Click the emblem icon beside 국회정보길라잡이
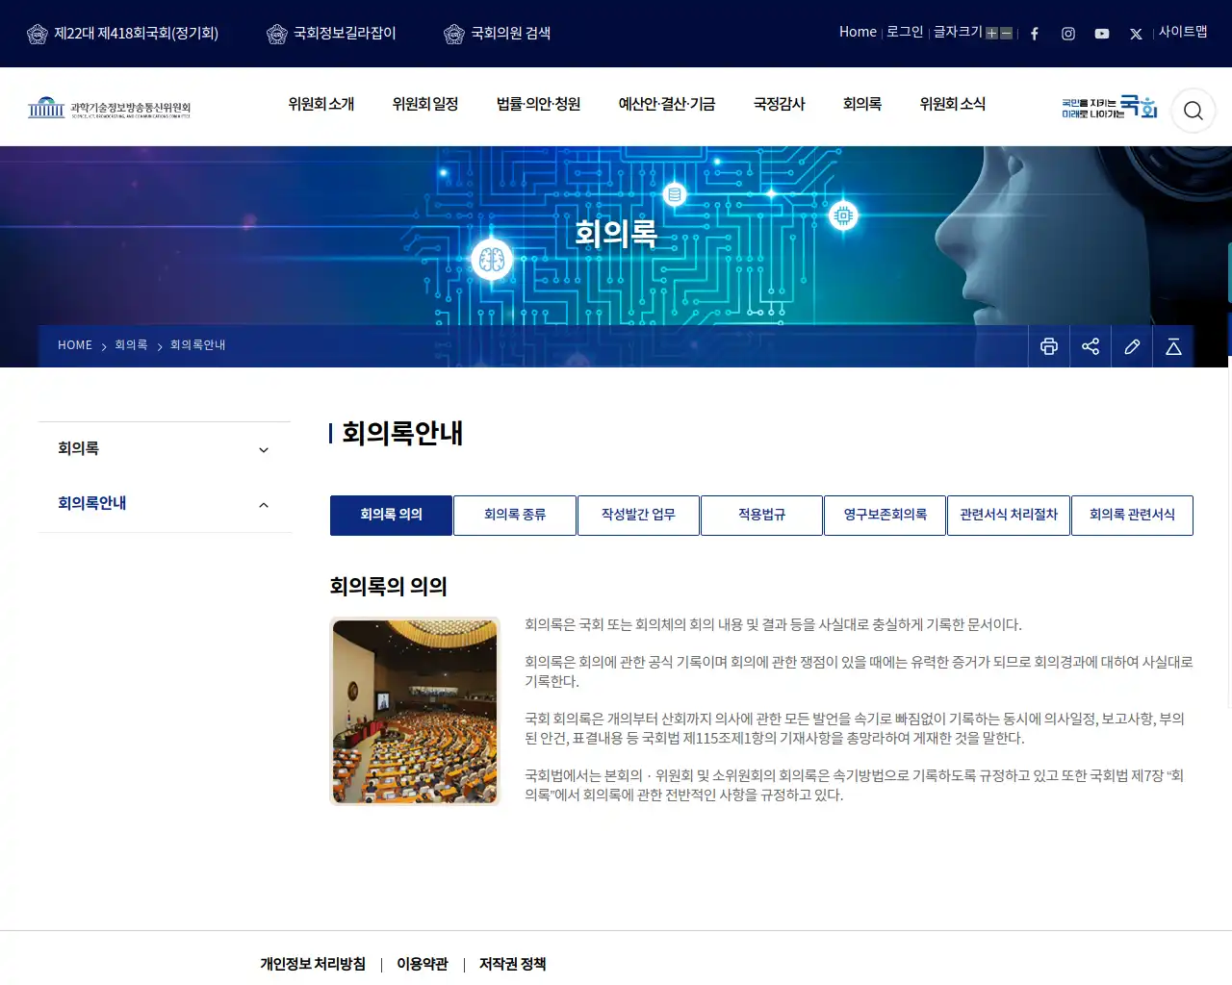The width and height of the screenshot is (1232, 985). tap(277, 35)
